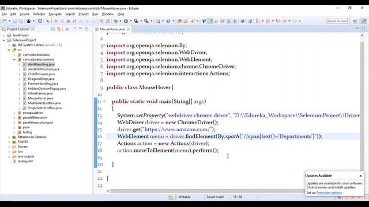Viewport: 369px width, 207px height.
Task: Click the Save toolbar icon
Action: point(14,21)
